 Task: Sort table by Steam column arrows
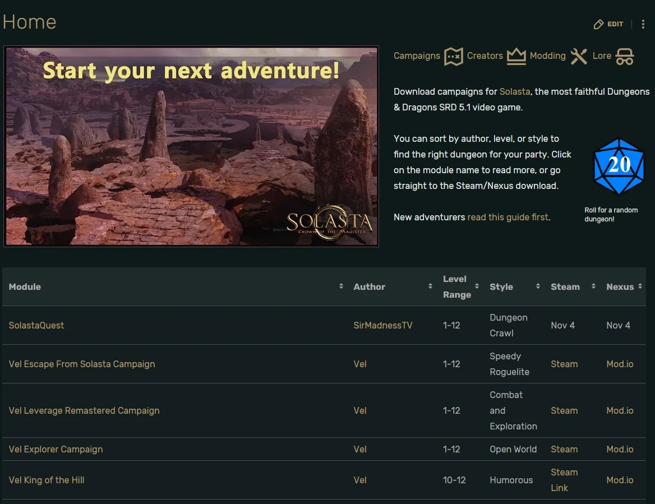click(593, 286)
